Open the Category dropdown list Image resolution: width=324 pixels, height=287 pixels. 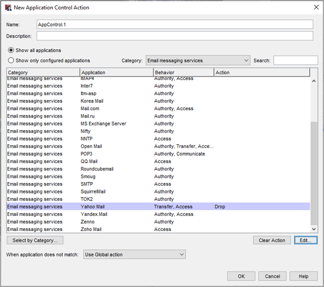click(x=198, y=61)
